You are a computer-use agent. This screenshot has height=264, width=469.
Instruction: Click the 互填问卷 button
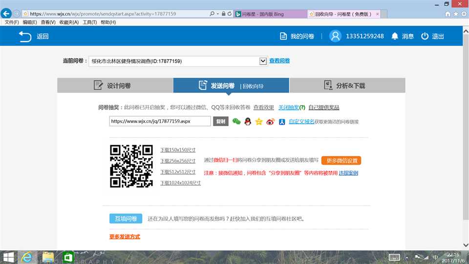tap(126, 219)
